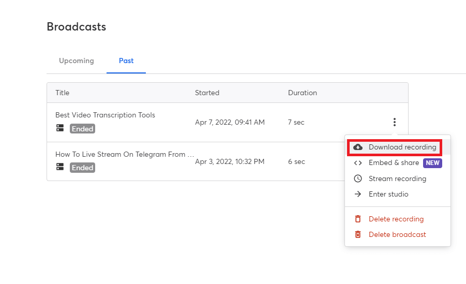Screen dimensions: 466x284
Task: Click the arrow icon beside Enter studio
Action: (x=358, y=195)
